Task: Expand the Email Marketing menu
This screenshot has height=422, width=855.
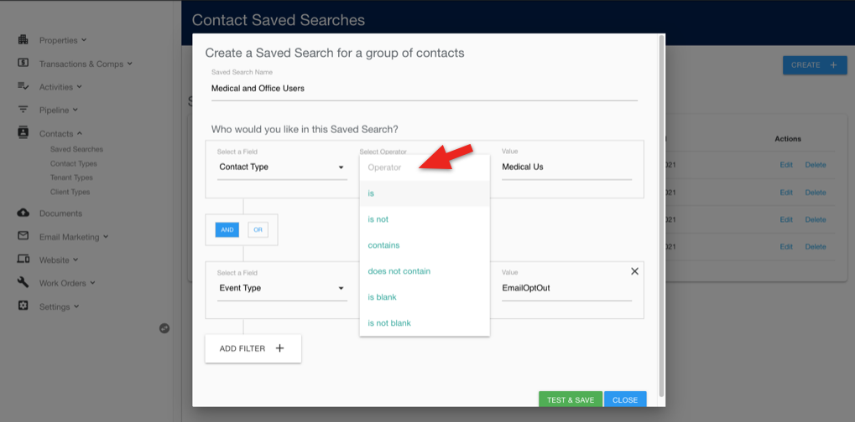Action: pos(106,236)
